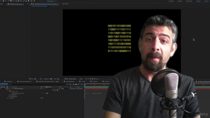The width and height of the screenshot is (210, 118).
Task: Expand the More Options group
Action: pyautogui.click(x=9, y=96)
